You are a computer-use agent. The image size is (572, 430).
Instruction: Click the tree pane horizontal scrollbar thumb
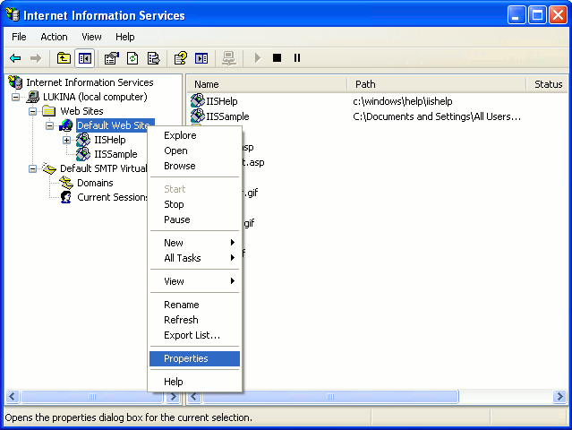tap(92, 397)
